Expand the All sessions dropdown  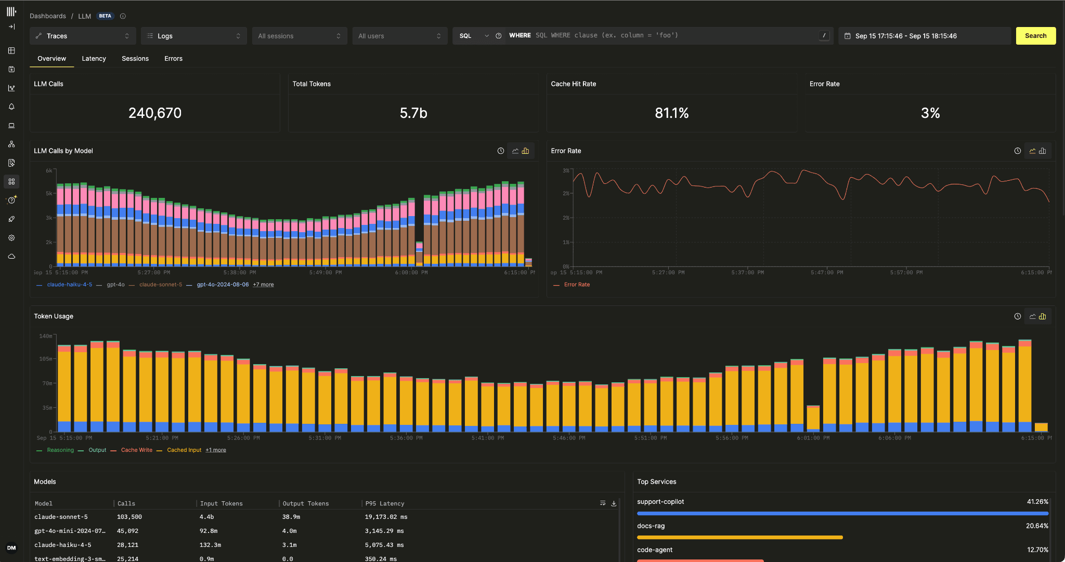pos(300,36)
